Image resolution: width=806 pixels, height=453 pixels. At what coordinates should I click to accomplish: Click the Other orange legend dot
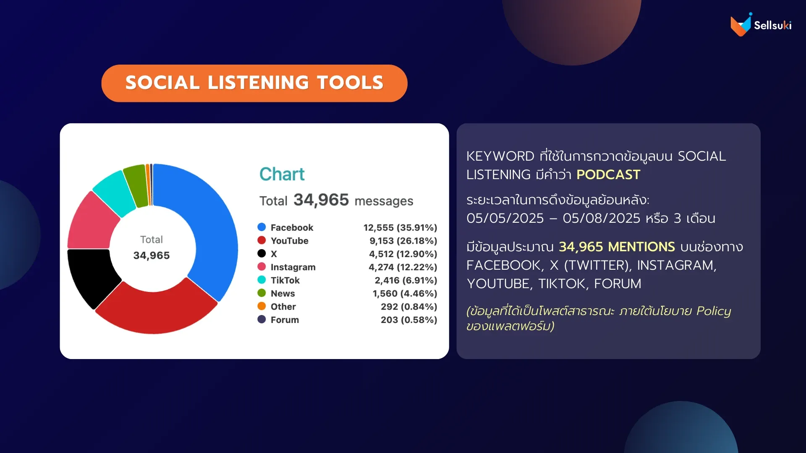[262, 306]
